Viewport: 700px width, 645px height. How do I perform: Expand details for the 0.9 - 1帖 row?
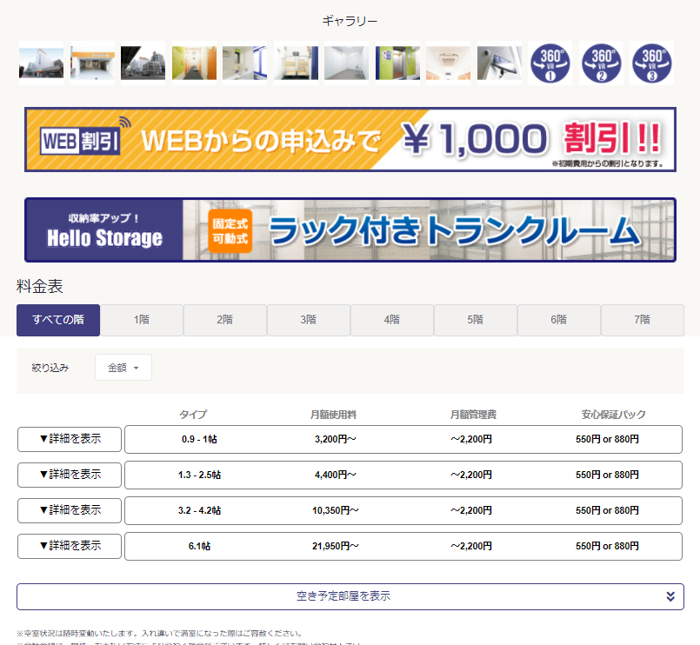coord(70,439)
